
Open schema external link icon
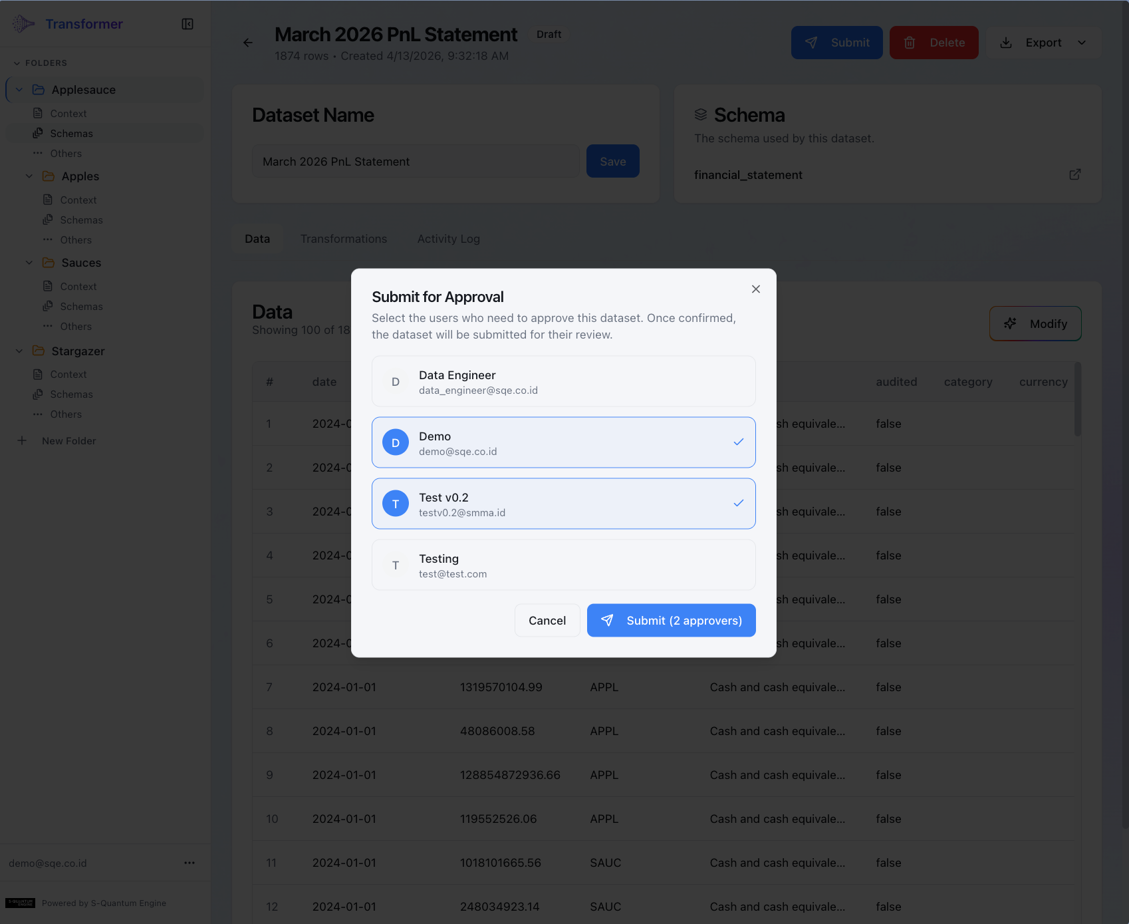pos(1074,174)
